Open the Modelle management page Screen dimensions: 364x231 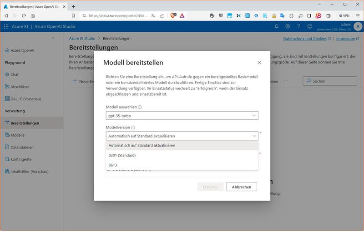(x=17, y=135)
